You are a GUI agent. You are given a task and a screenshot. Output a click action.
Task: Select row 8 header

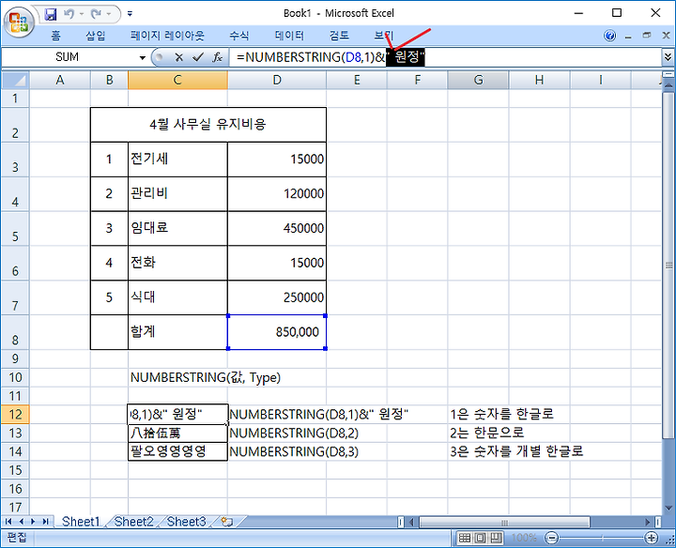tap(16, 332)
